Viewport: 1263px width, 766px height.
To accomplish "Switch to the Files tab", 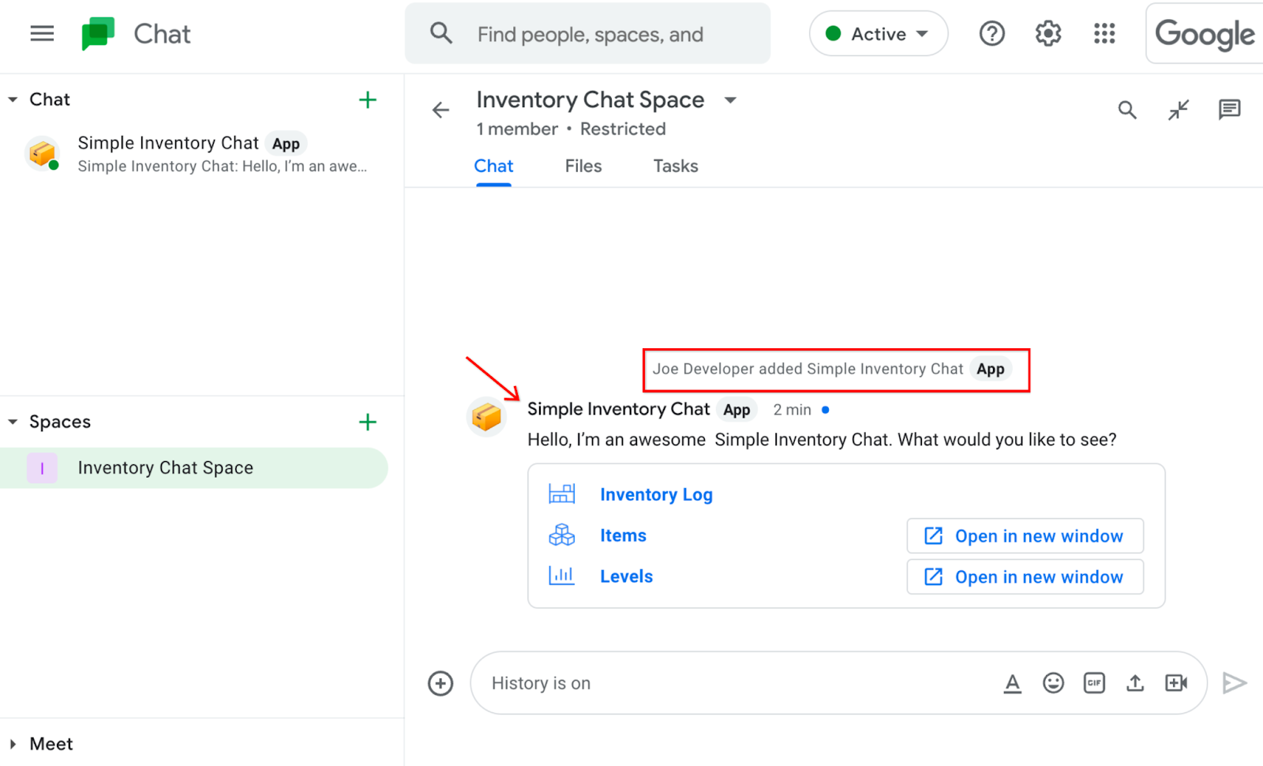I will (583, 166).
